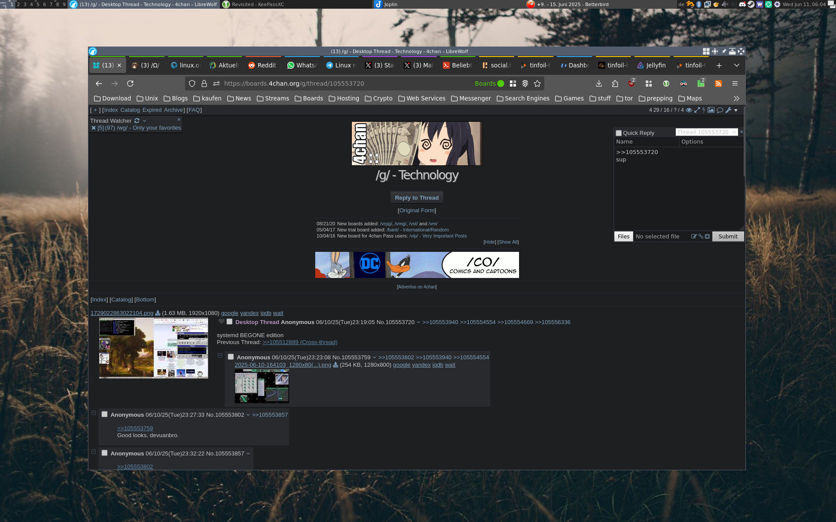Click the gallery image icon in header

(x=711, y=110)
